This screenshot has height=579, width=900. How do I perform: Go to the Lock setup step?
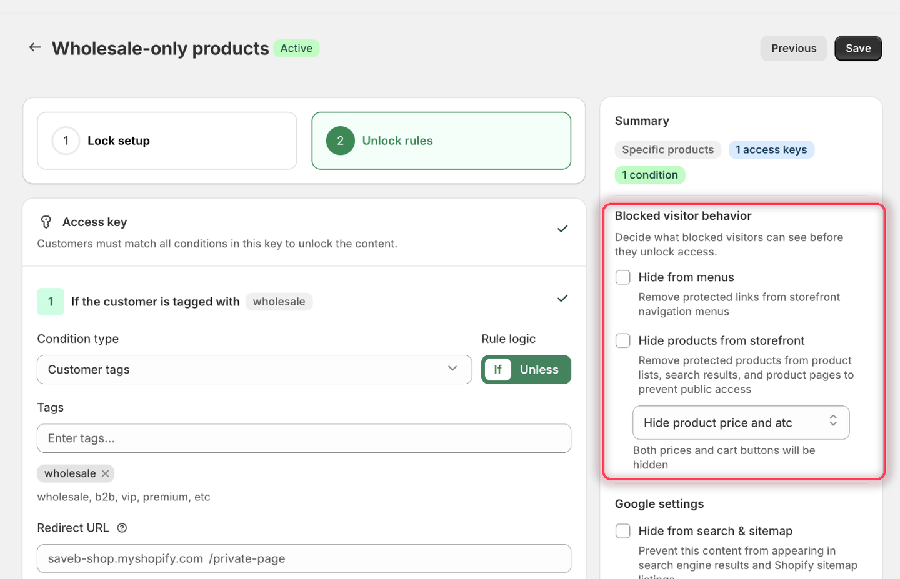pyautogui.click(x=167, y=141)
